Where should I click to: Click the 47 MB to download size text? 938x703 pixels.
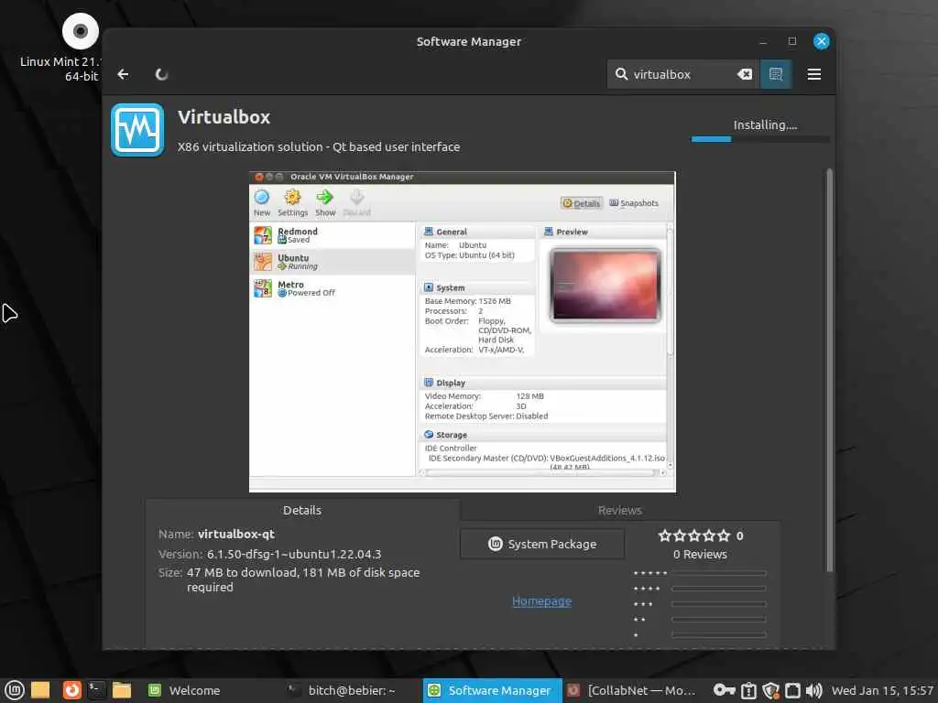303,579
